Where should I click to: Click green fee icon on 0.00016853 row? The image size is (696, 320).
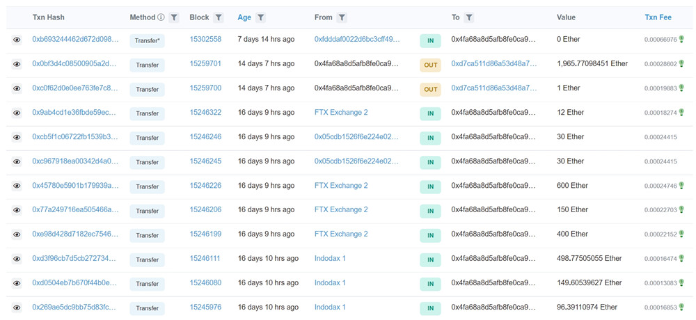pyautogui.click(x=681, y=307)
